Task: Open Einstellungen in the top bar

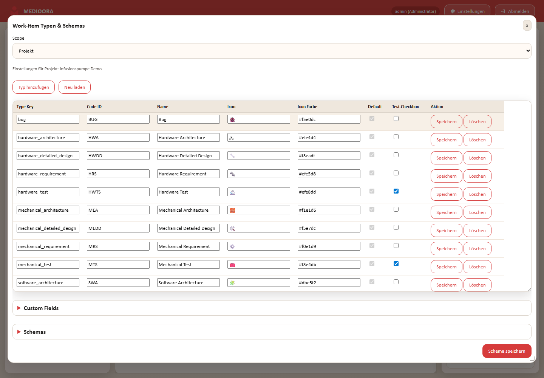Action: point(467,11)
